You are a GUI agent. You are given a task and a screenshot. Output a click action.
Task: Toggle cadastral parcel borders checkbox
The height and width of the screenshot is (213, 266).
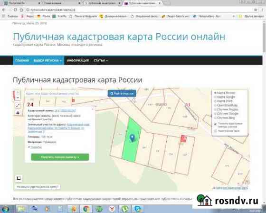click(x=216, y=124)
